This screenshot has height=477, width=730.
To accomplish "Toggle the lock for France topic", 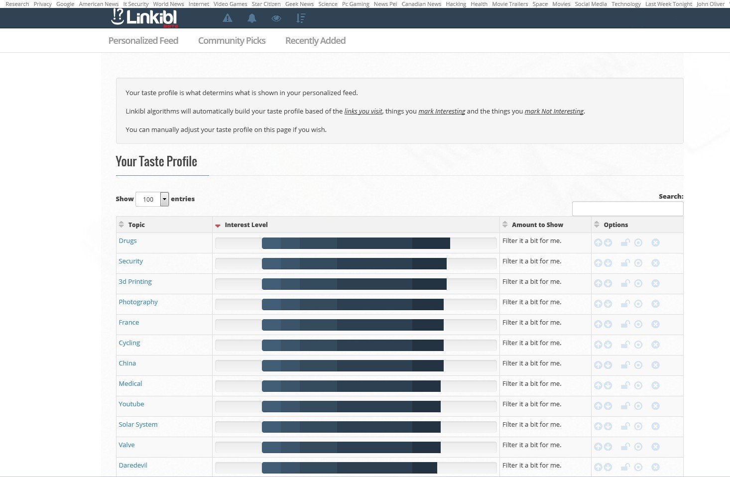I will click(x=625, y=324).
